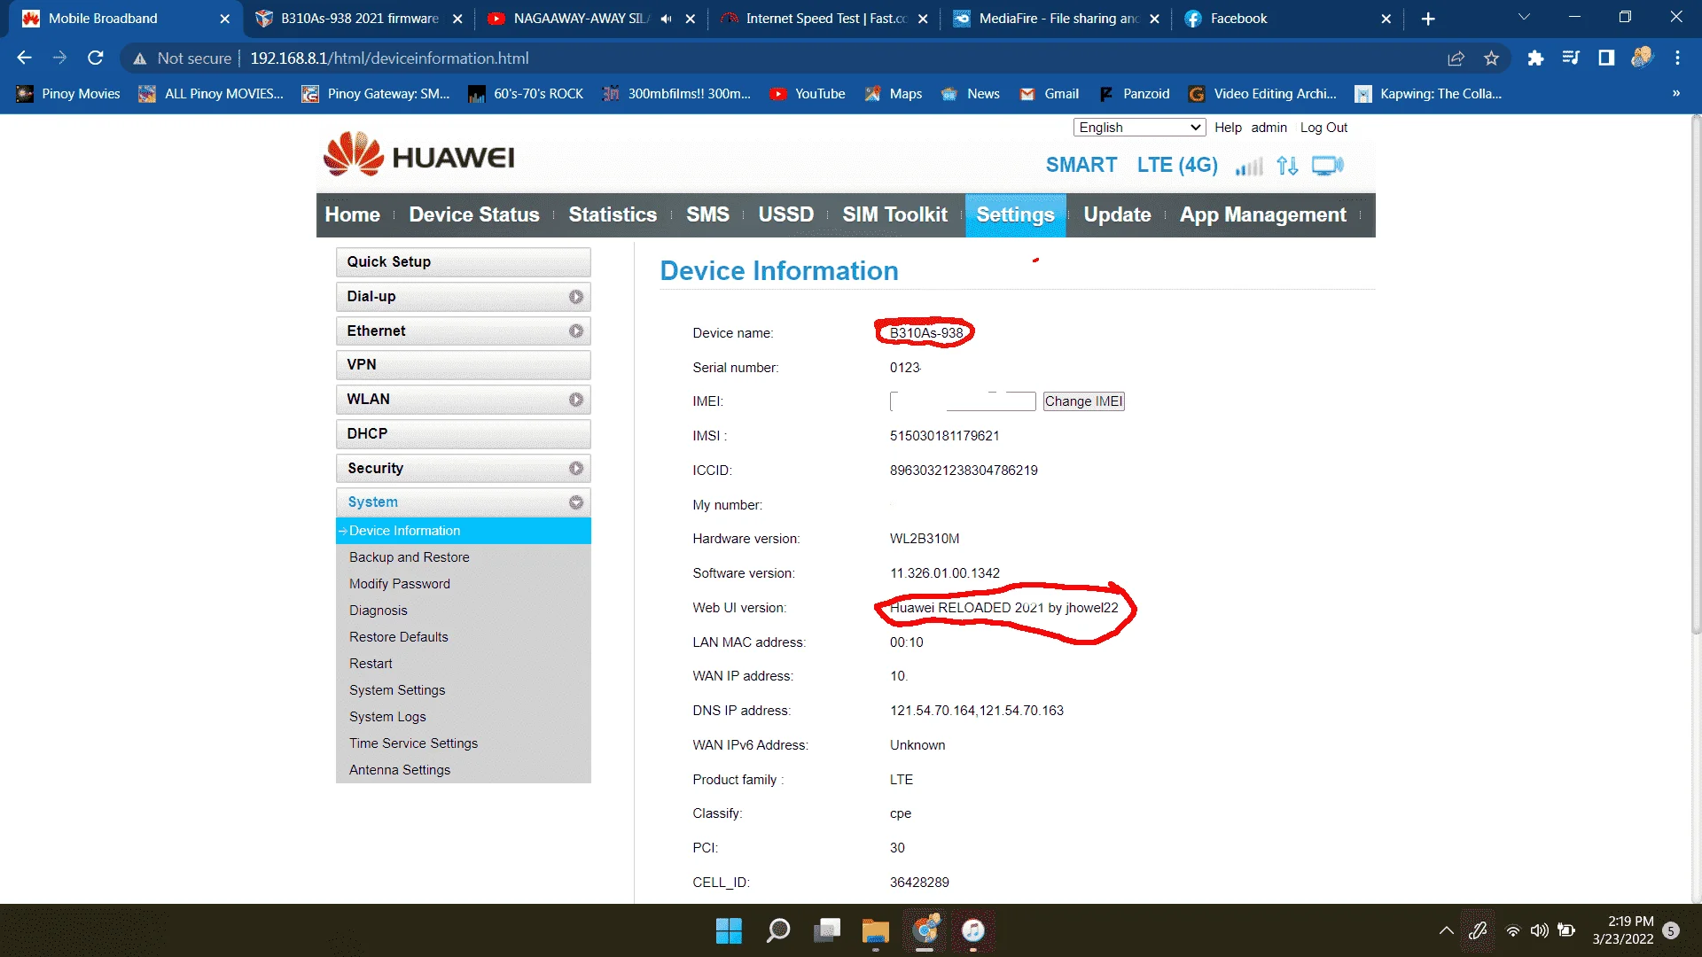Toggle the browser side panel icon

(x=1606, y=58)
